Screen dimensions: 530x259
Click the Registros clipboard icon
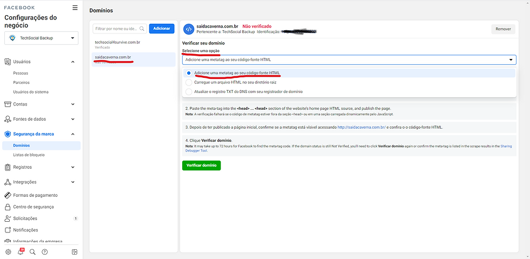coord(8,167)
